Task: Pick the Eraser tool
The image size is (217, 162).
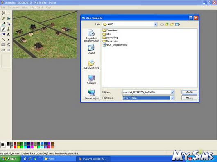Action: tap(3, 18)
